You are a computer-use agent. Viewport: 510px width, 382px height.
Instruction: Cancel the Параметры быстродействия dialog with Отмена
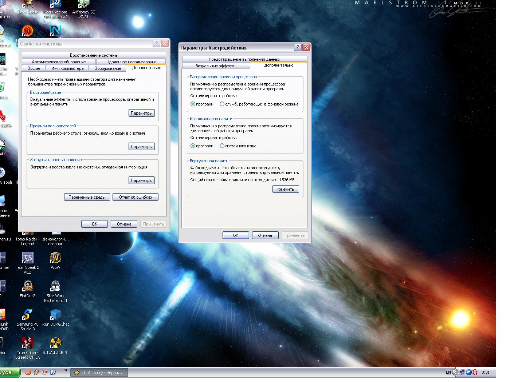click(265, 235)
